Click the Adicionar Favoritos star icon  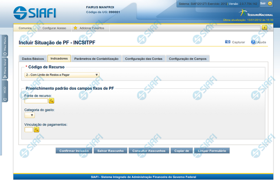point(75,28)
